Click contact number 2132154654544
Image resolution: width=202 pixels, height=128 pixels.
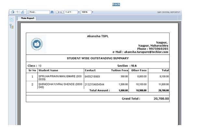pos(95,84)
